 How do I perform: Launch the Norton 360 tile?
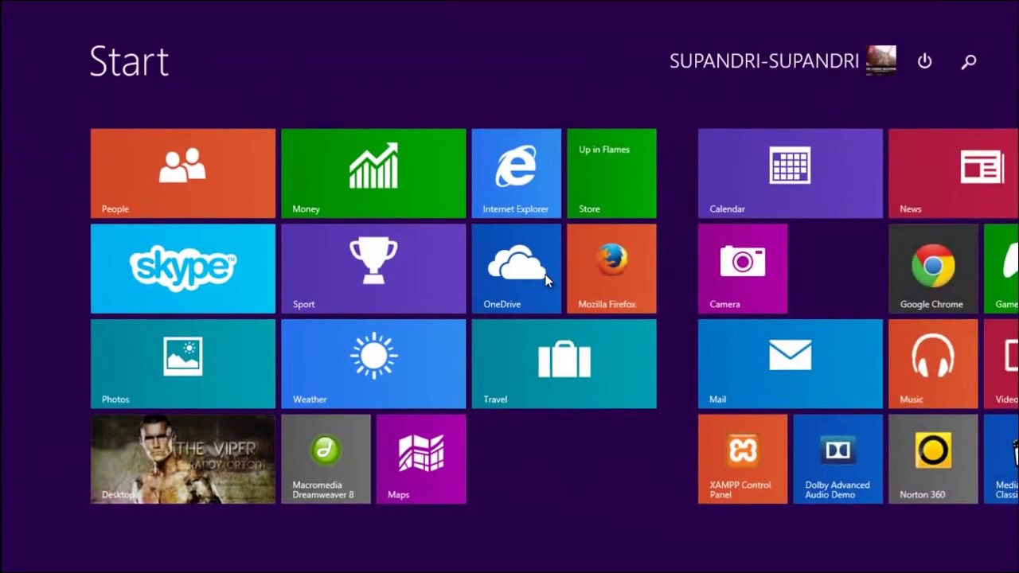[x=933, y=459]
